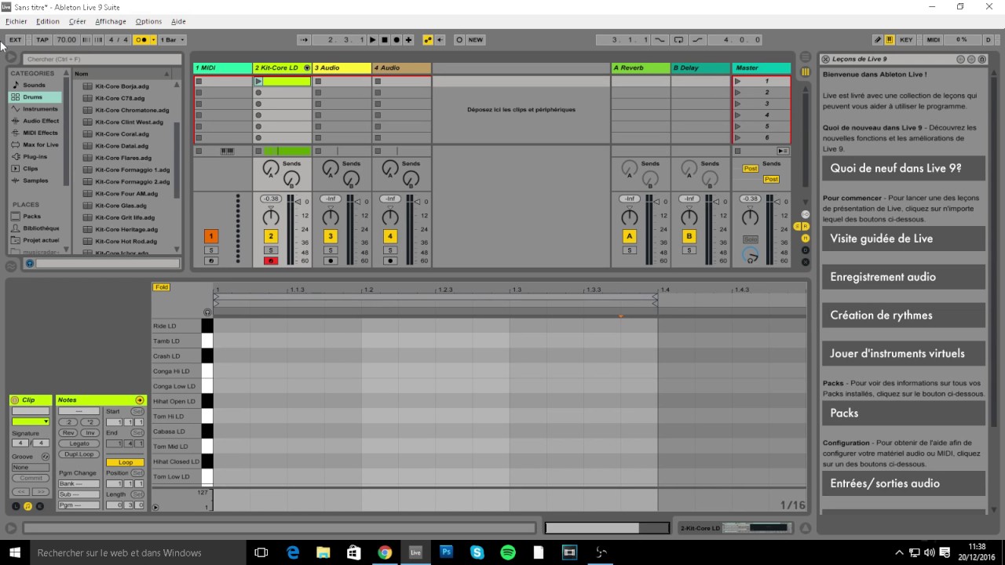Deactivate track 3 Audio activator button
The height and width of the screenshot is (565, 1005).
(x=331, y=236)
